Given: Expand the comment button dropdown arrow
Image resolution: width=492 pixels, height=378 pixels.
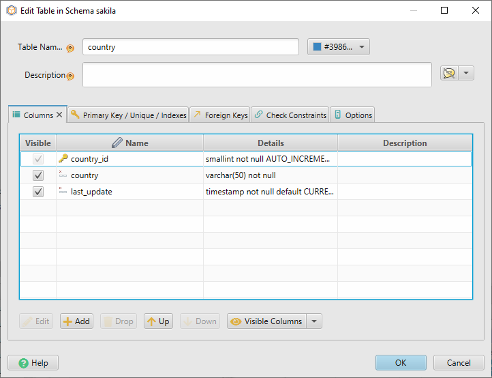Looking at the screenshot, I should [x=466, y=73].
